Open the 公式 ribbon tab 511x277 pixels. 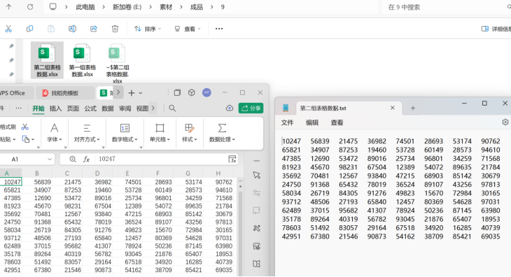click(x=90, y=108)
